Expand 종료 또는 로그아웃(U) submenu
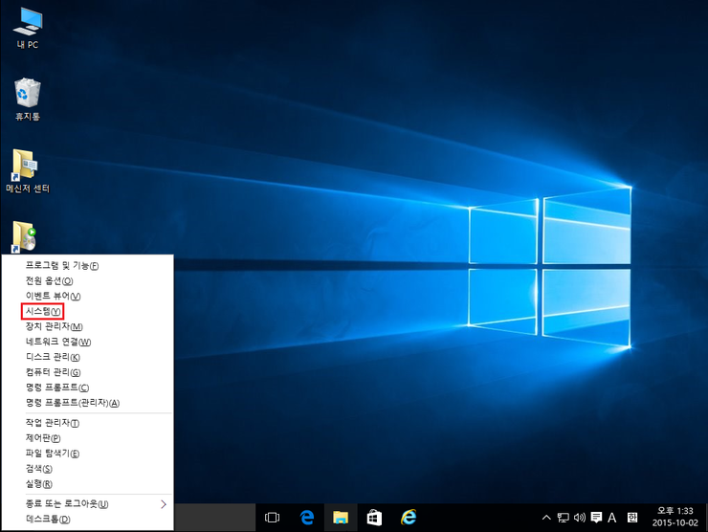Image resolution: width=708 pixels, height=532 pixels. point(88,504)
